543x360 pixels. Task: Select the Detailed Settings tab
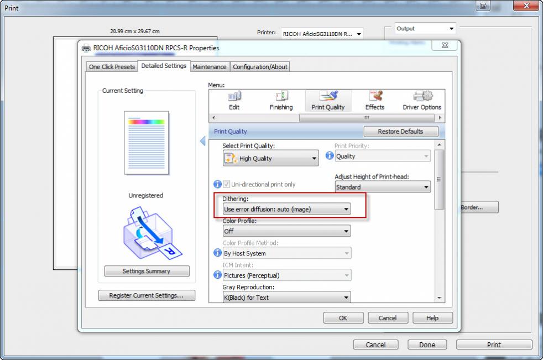[164, 66]
